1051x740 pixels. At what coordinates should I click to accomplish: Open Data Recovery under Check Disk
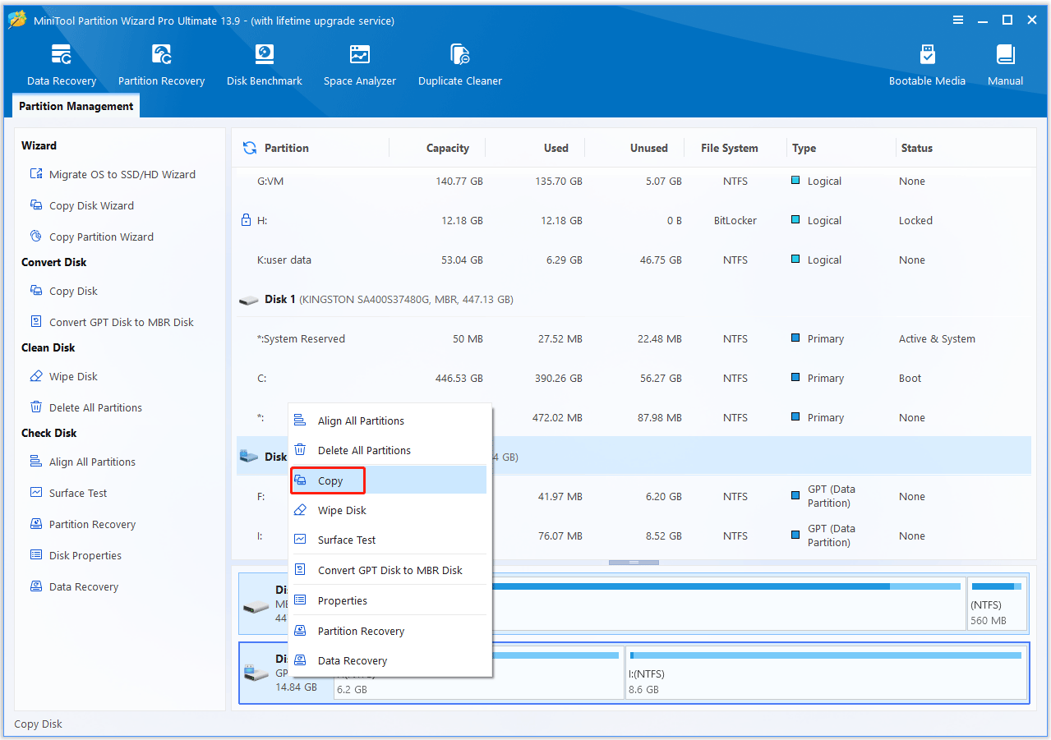click(74, 586)
